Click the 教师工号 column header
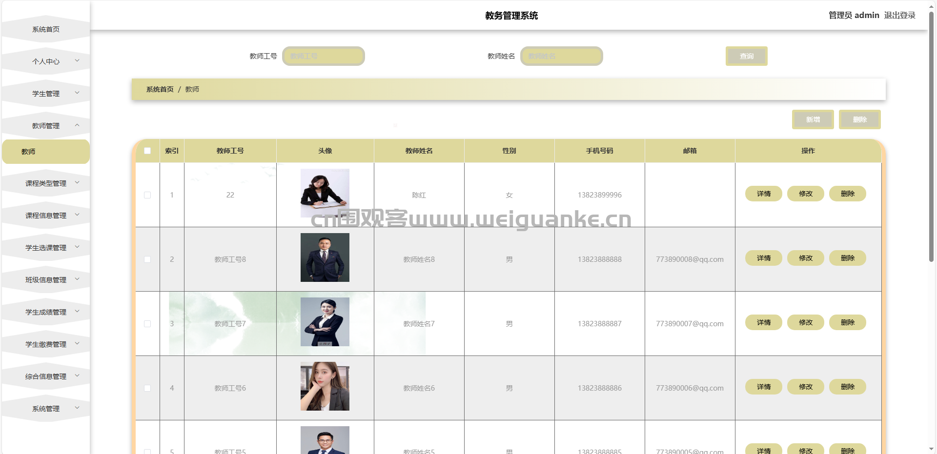Screen dimensions: 937x454 click(230, 151)
